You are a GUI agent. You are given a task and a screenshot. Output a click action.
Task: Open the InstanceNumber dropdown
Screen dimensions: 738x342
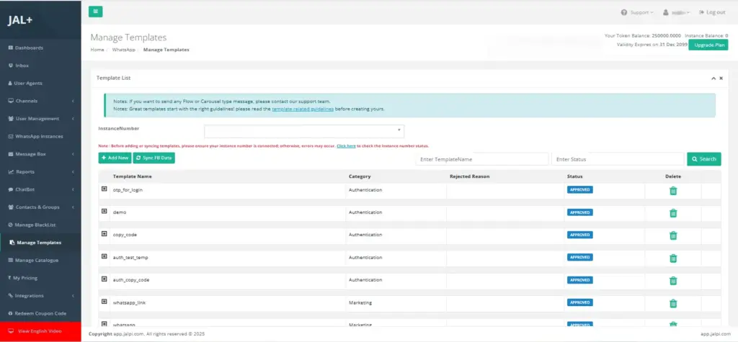click(304, 131)
